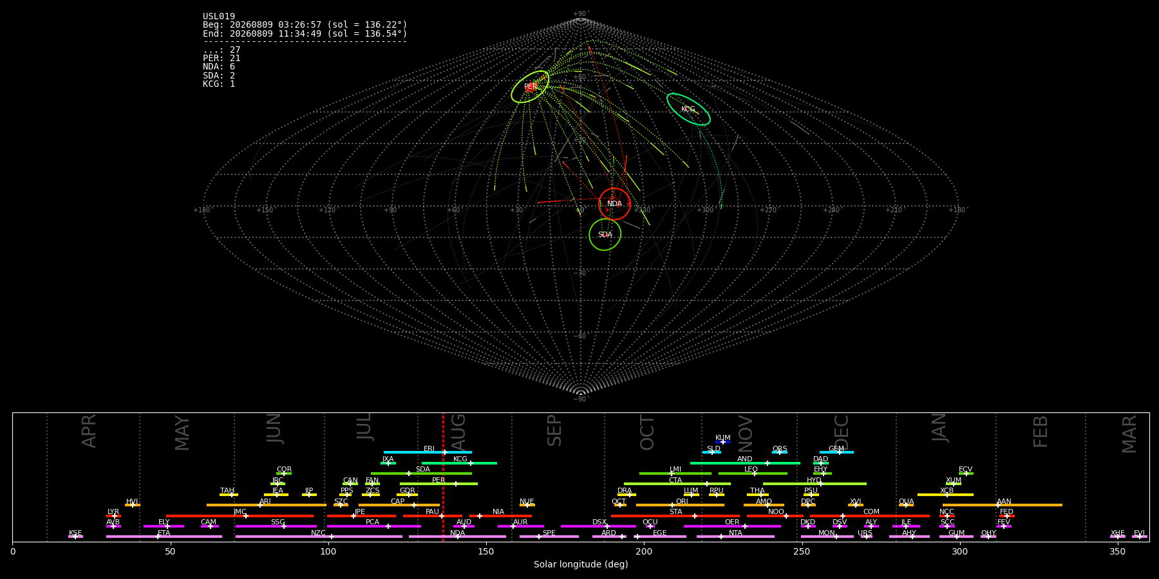This screenshot has height=579, width=1159.
Task: Click the PAU shower bar in timeline
Action: click(433, 516)
